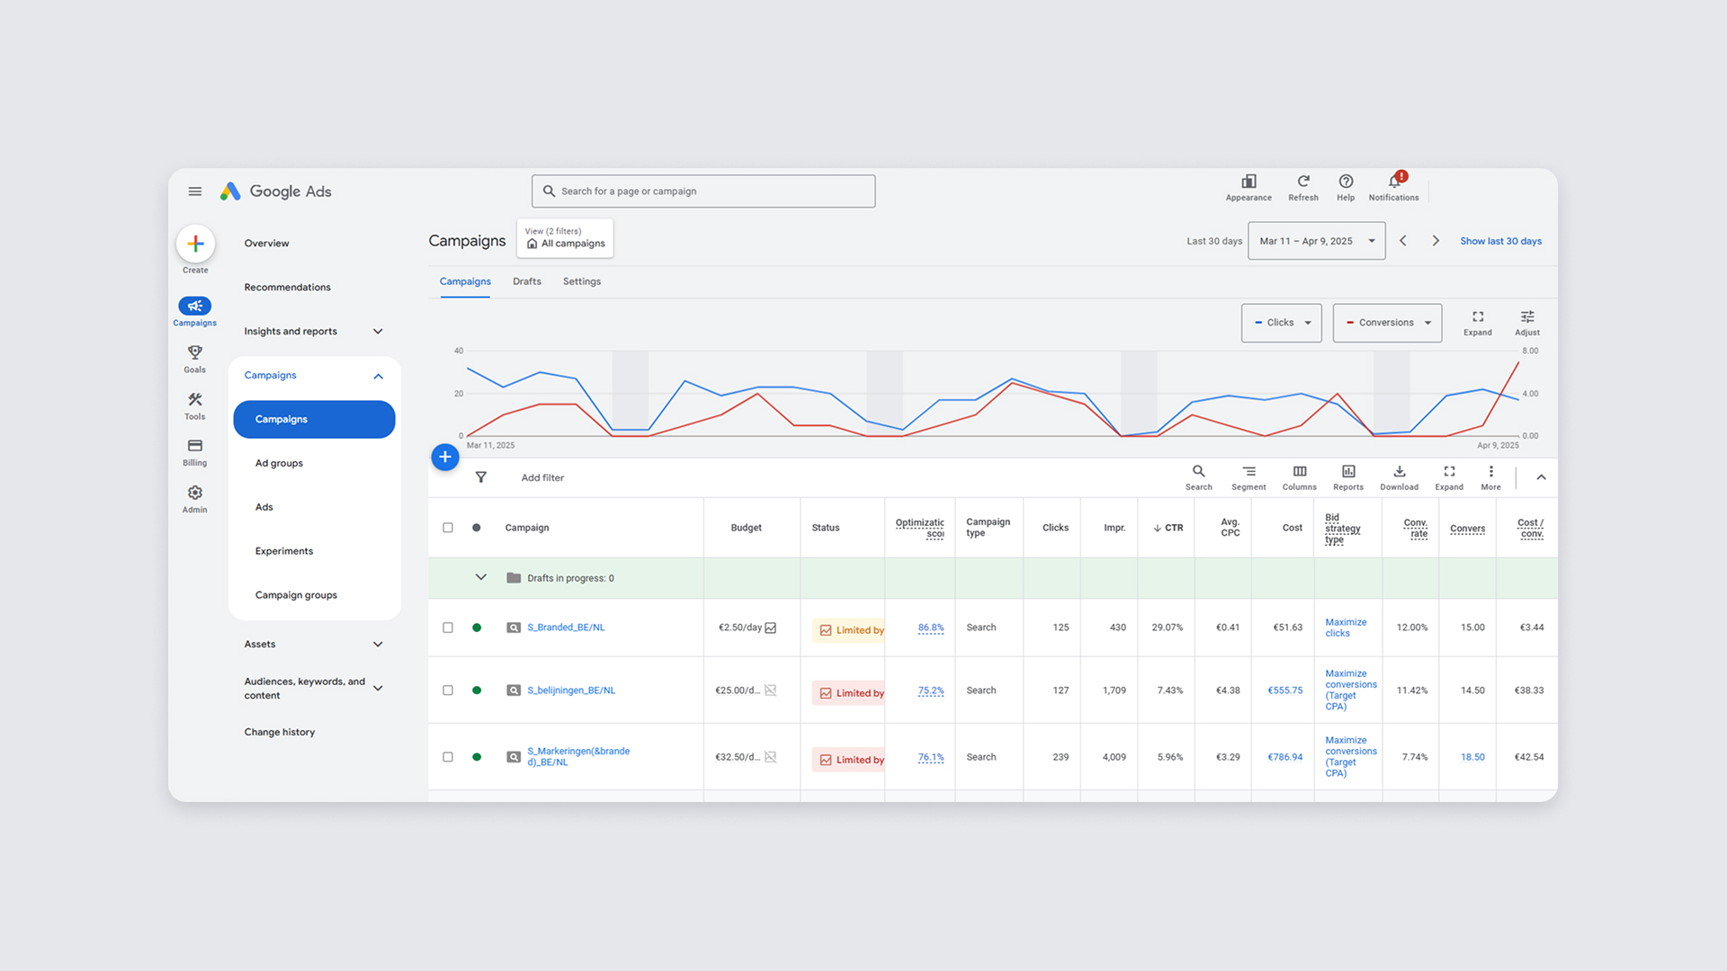
Task: Check the S_belijningen_BE/NL row checkbox
Action: [x=447, y=690]
